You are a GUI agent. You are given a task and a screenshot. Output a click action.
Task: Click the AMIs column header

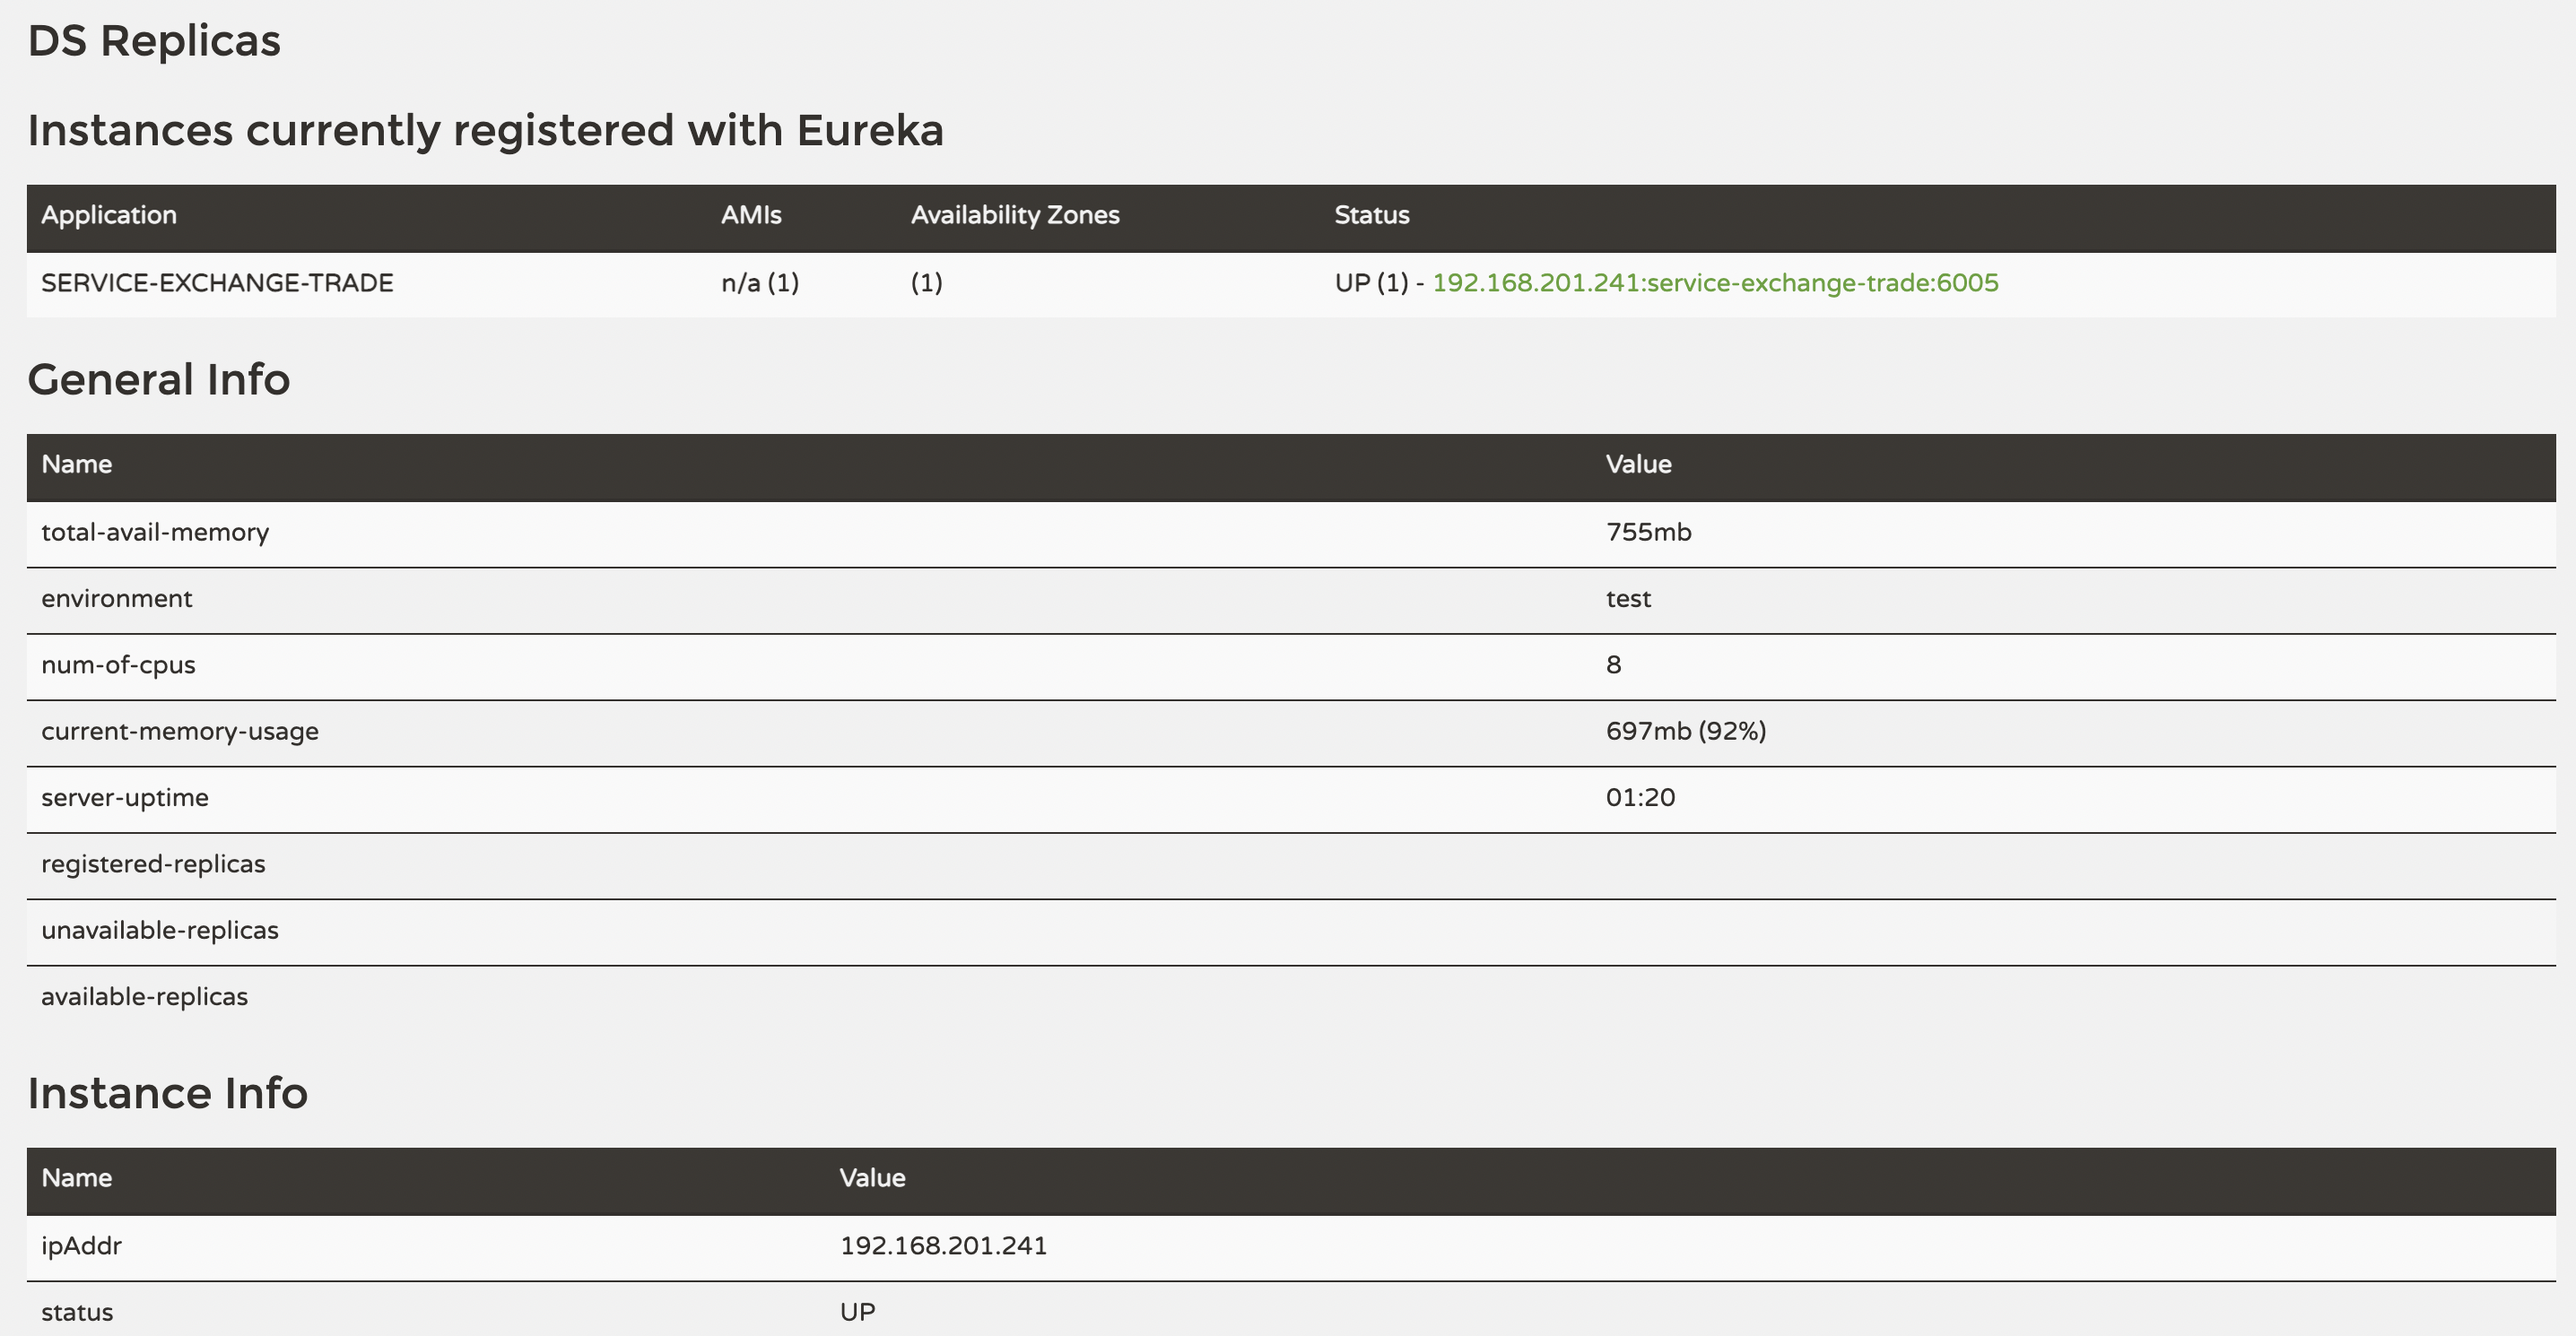pos(751,215)
